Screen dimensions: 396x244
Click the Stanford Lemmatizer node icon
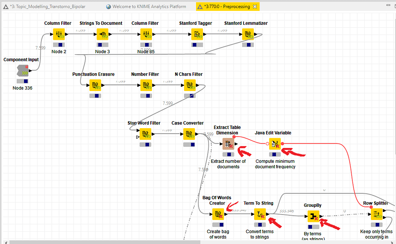(x=248, y=34)
